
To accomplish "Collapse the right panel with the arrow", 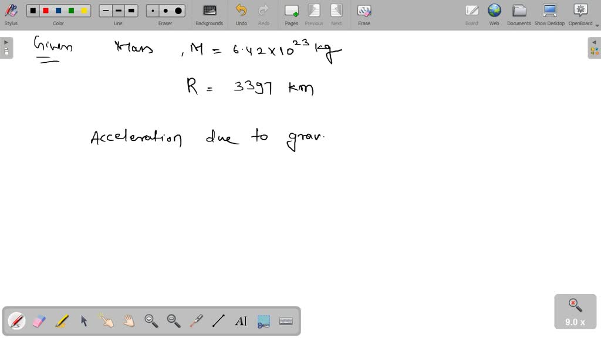I will [x=595, y=42].
